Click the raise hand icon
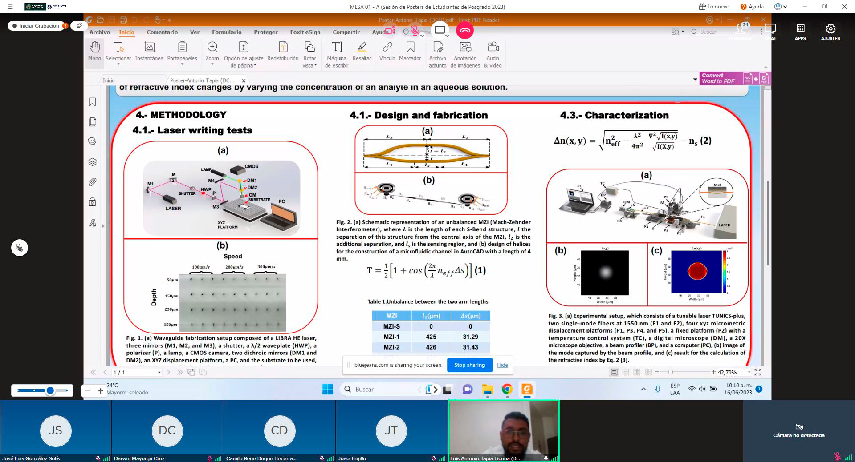The width and height of the screenshot is (855, 462). point(20,248)
